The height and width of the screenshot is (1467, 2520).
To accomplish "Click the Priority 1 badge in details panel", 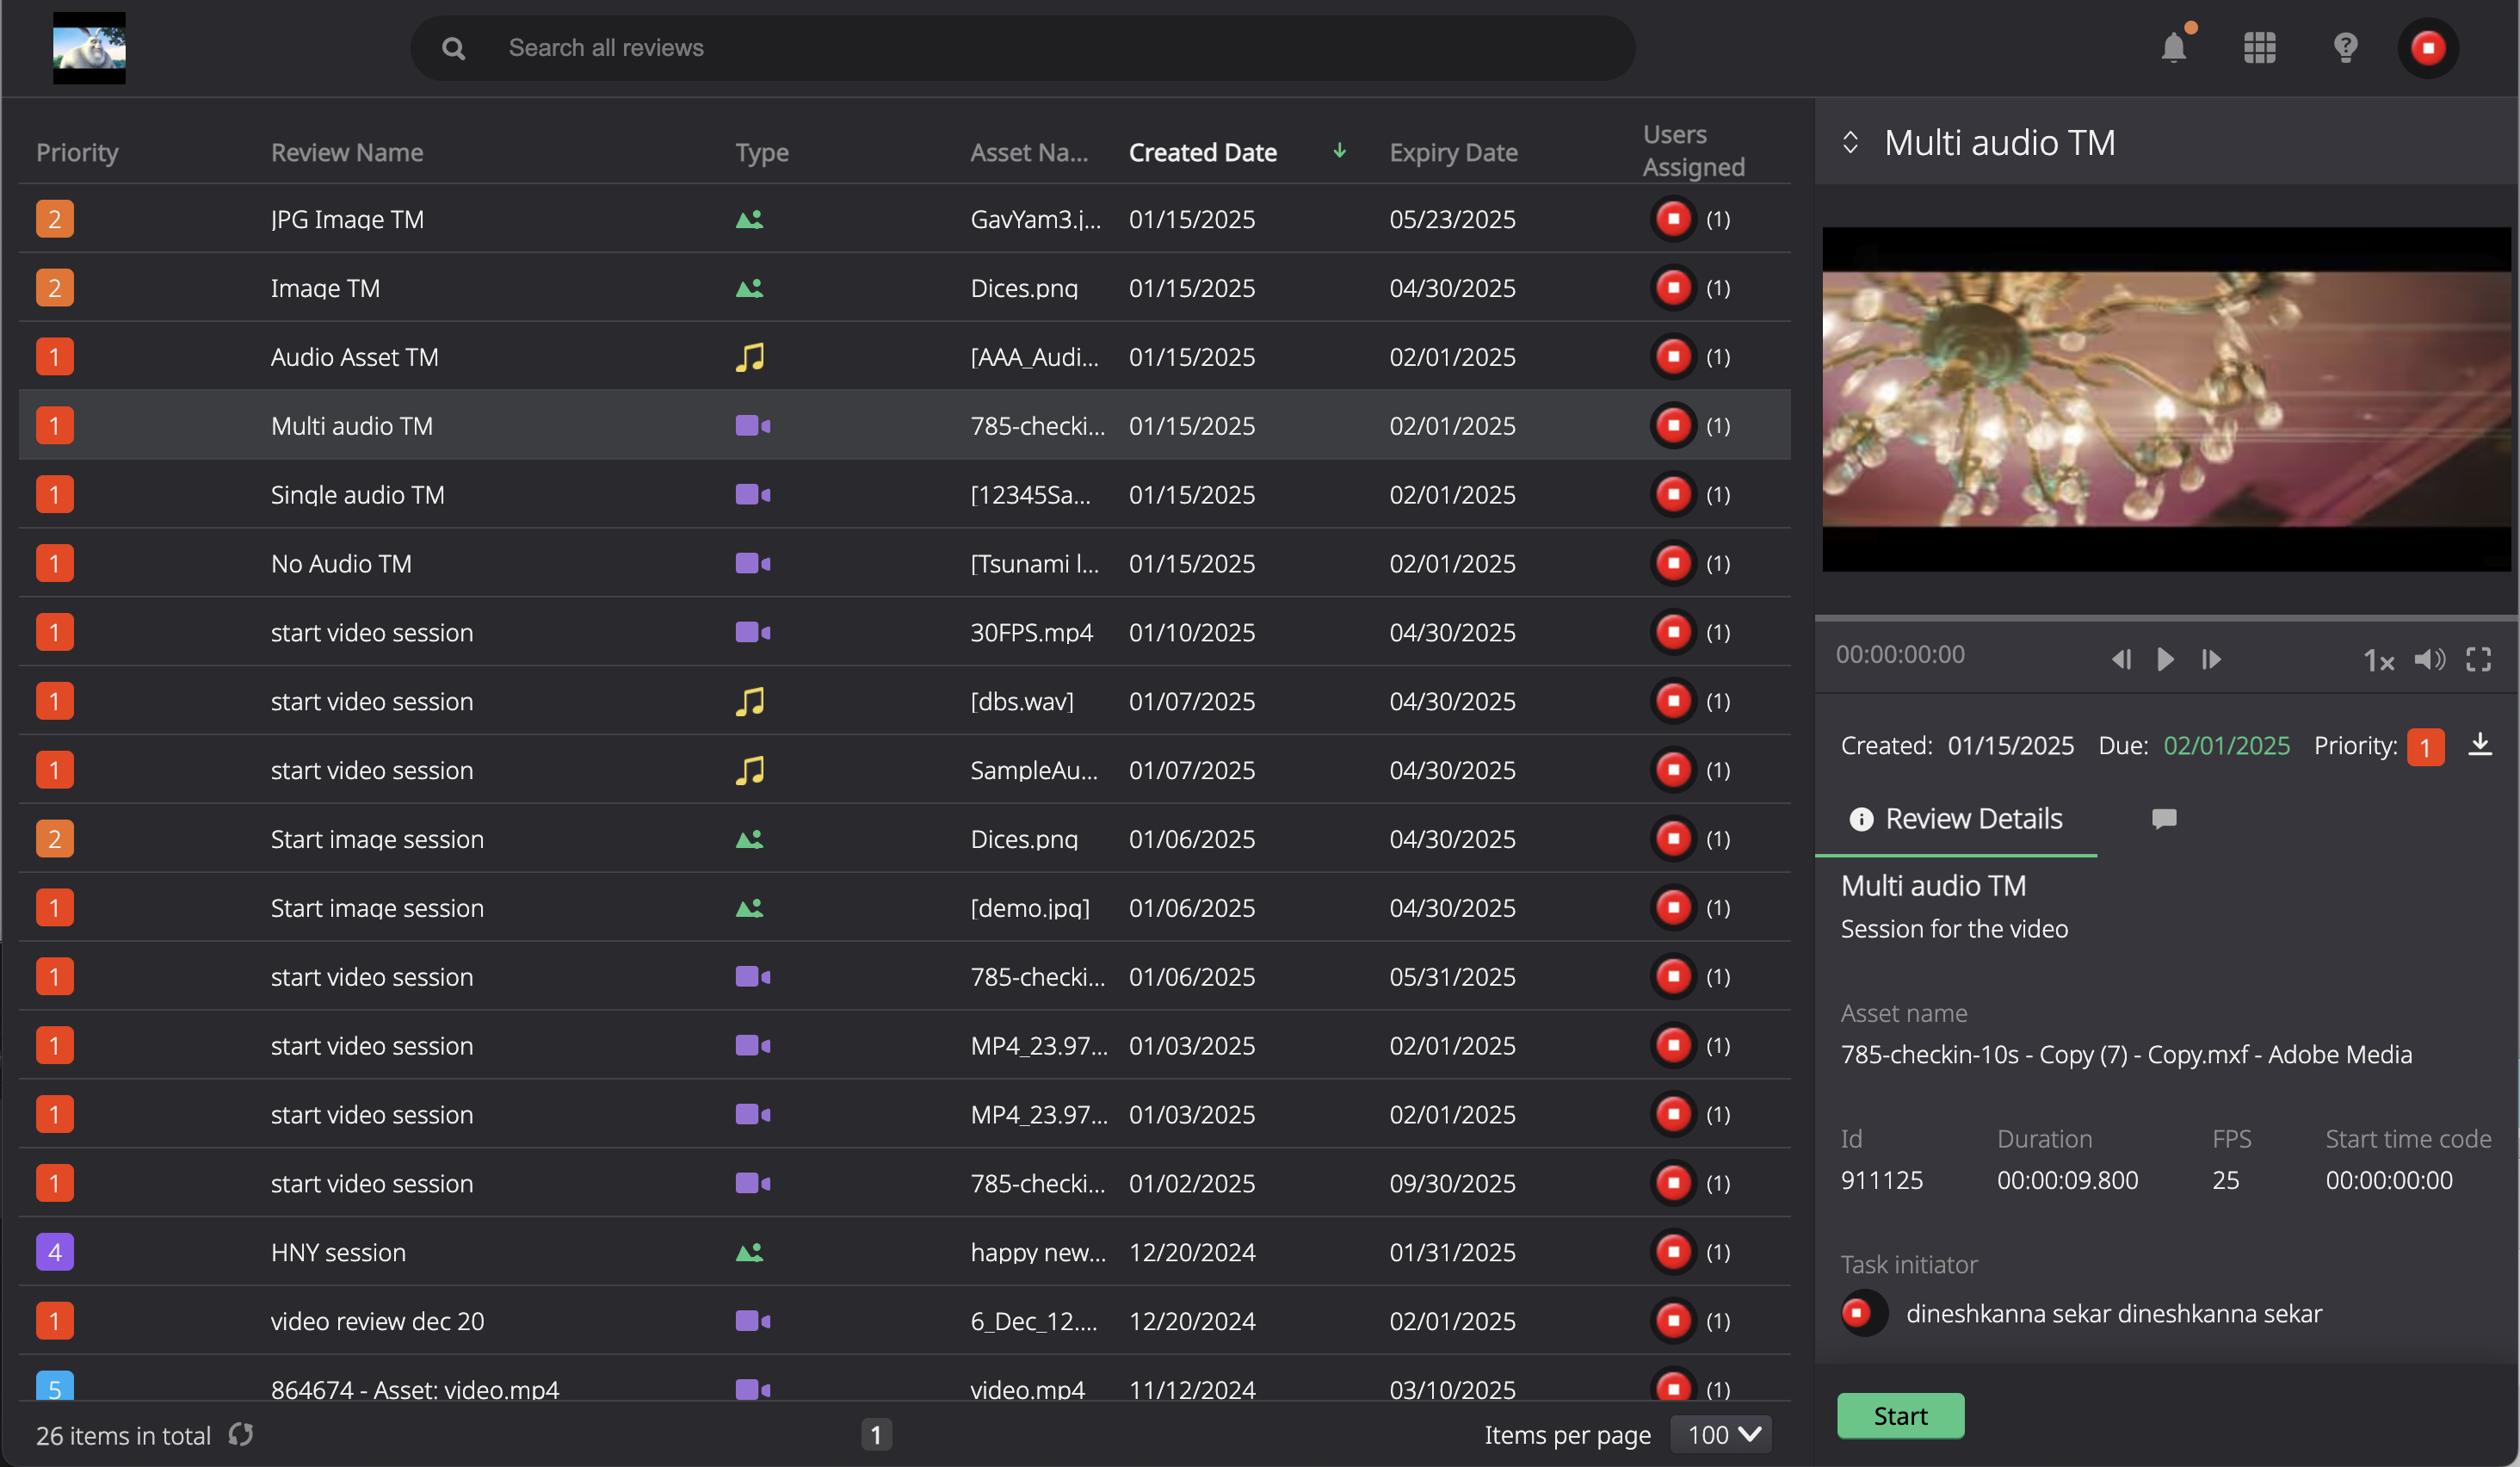I will coord(2425,747).
